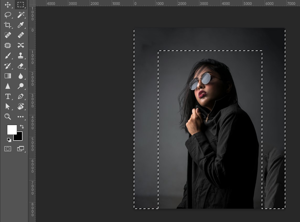The height and width of the screenshot is (222, 300).
Task: Select the Patch tool
Action: [x=8, y=45]
